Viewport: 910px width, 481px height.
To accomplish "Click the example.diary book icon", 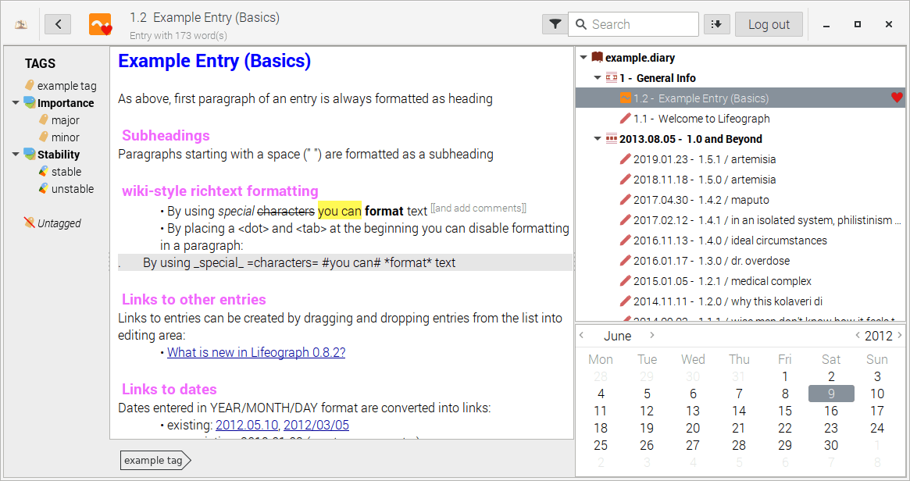I will pyautogui.click(x=598, y=58).
